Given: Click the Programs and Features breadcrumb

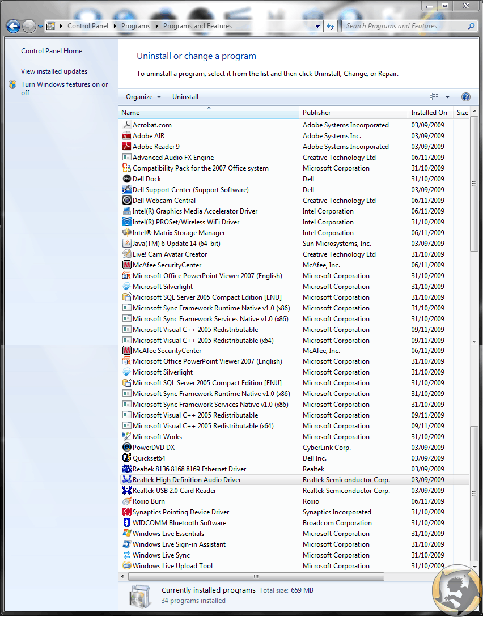Looking at the screenshot, I should point(198,26).
